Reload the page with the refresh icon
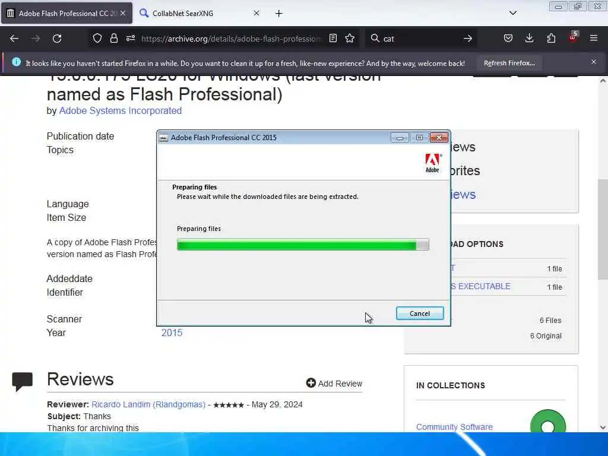Screen dimensions: 608x456 click(57, 39)
